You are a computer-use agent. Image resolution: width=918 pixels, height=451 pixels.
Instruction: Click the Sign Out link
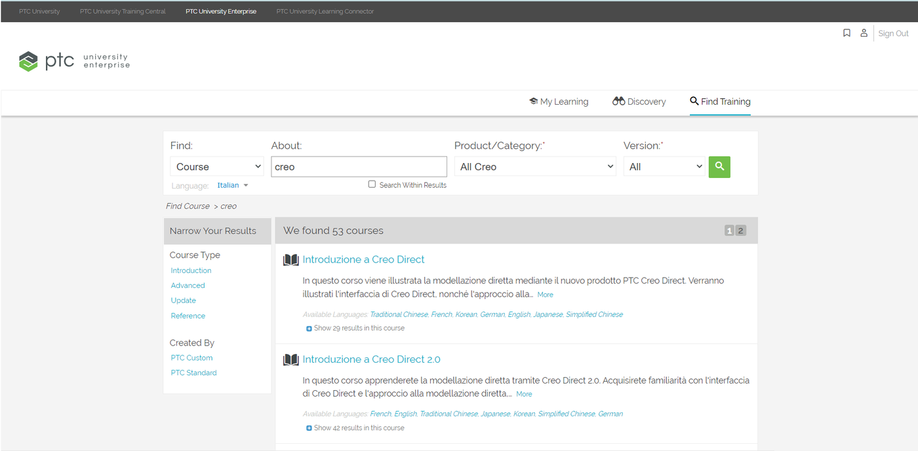click(x=893, y=33)
